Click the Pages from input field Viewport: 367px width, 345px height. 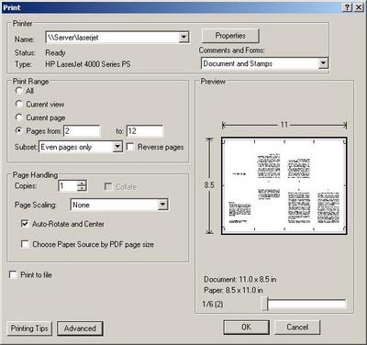82,131
